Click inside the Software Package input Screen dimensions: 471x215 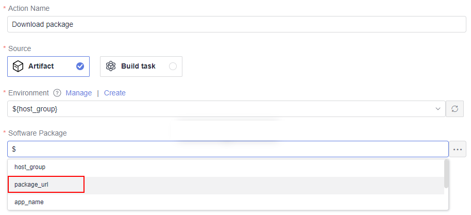click(228, 149)
